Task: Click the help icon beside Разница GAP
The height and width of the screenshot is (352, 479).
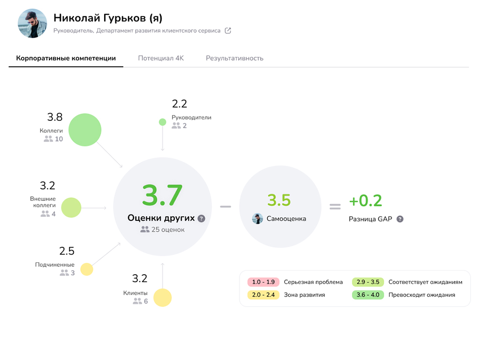Action: coord(400,219)
